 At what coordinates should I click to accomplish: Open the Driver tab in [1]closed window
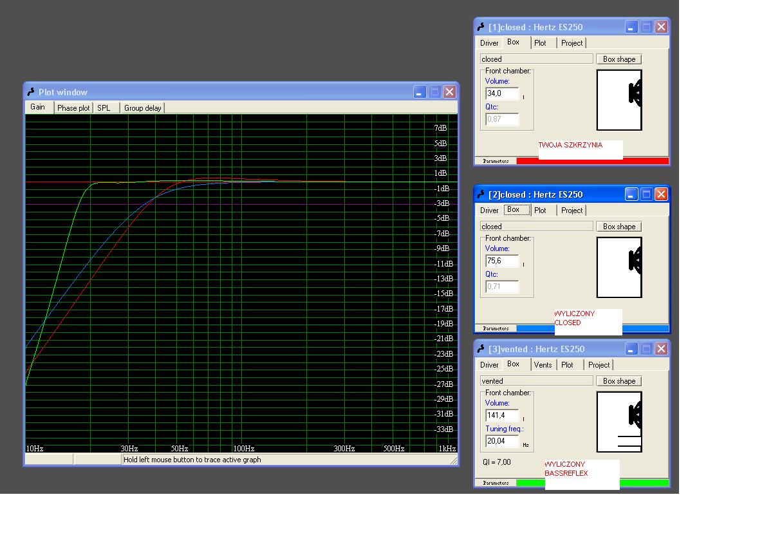[489, 43]
